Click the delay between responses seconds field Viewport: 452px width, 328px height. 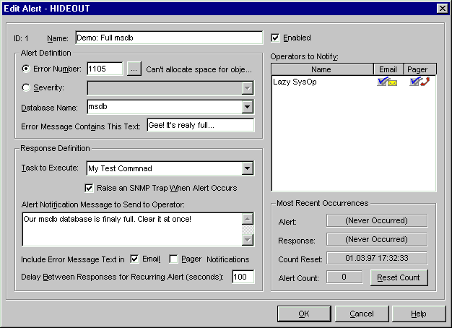(243, 277)
